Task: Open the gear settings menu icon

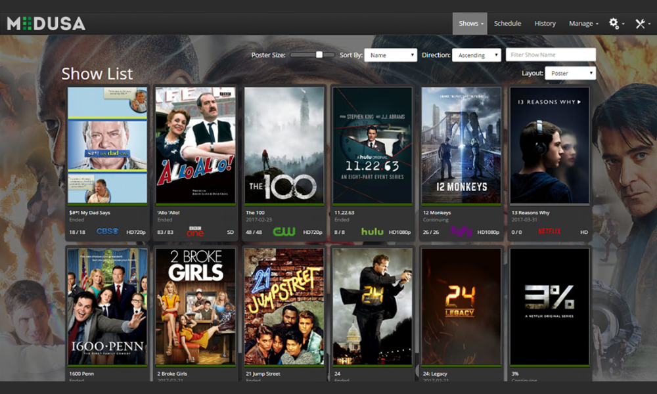Action: (614, 24)
